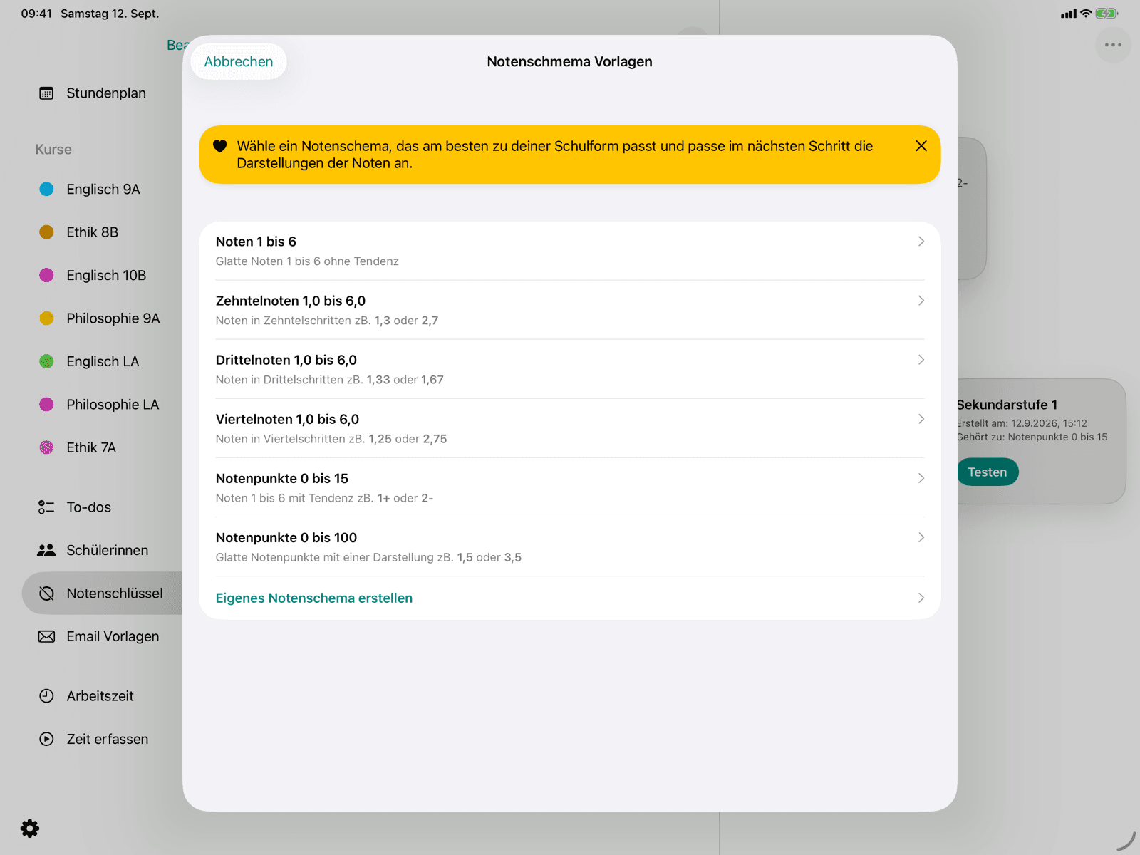Click the To-dos checklist icon
This screenshot has height=855, width=1140.
[46, 507]
